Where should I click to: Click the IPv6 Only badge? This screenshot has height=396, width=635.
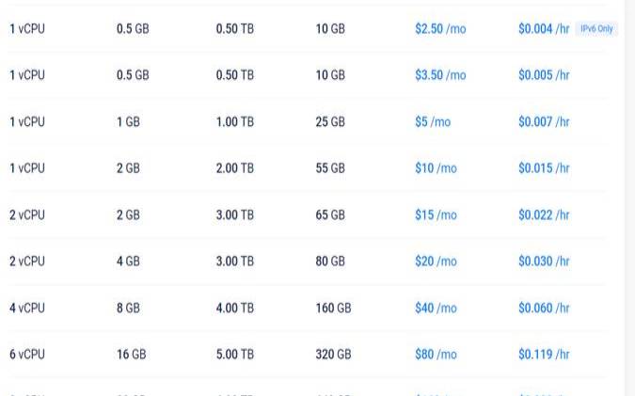pyautogui.click(x=596, y=29)
